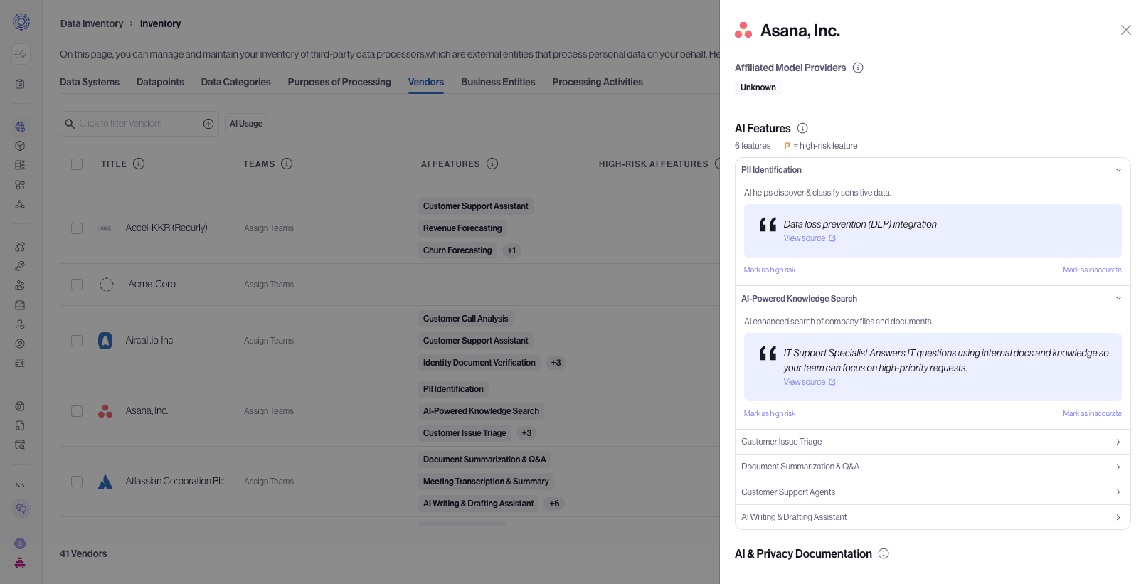The image size is (1146, 584).
Task: Open the Processing Activities tab
Action: click(598, 82)
